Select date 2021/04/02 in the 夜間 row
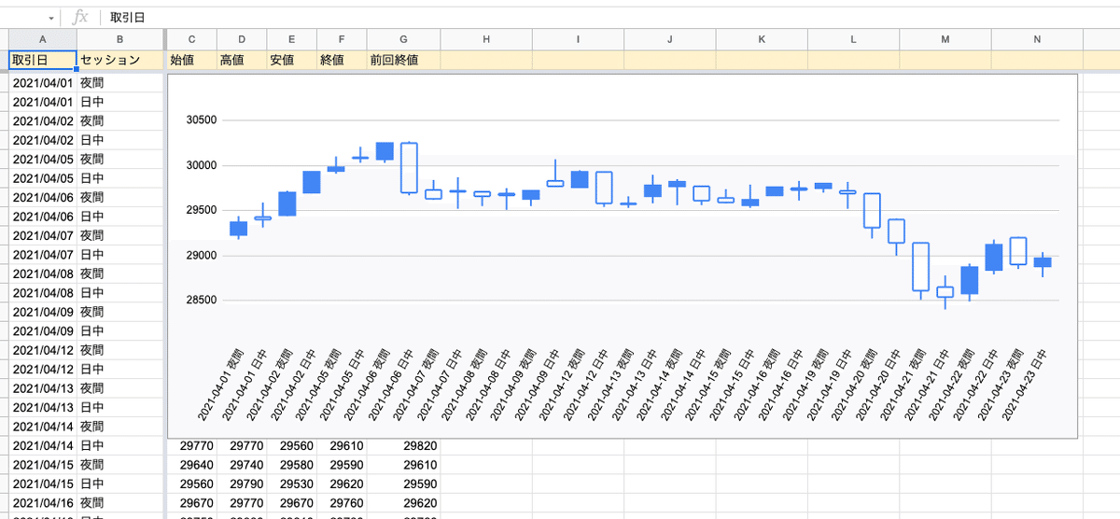Image resolution: width=1120 pixels, height=519 pixels. [42, 121]
